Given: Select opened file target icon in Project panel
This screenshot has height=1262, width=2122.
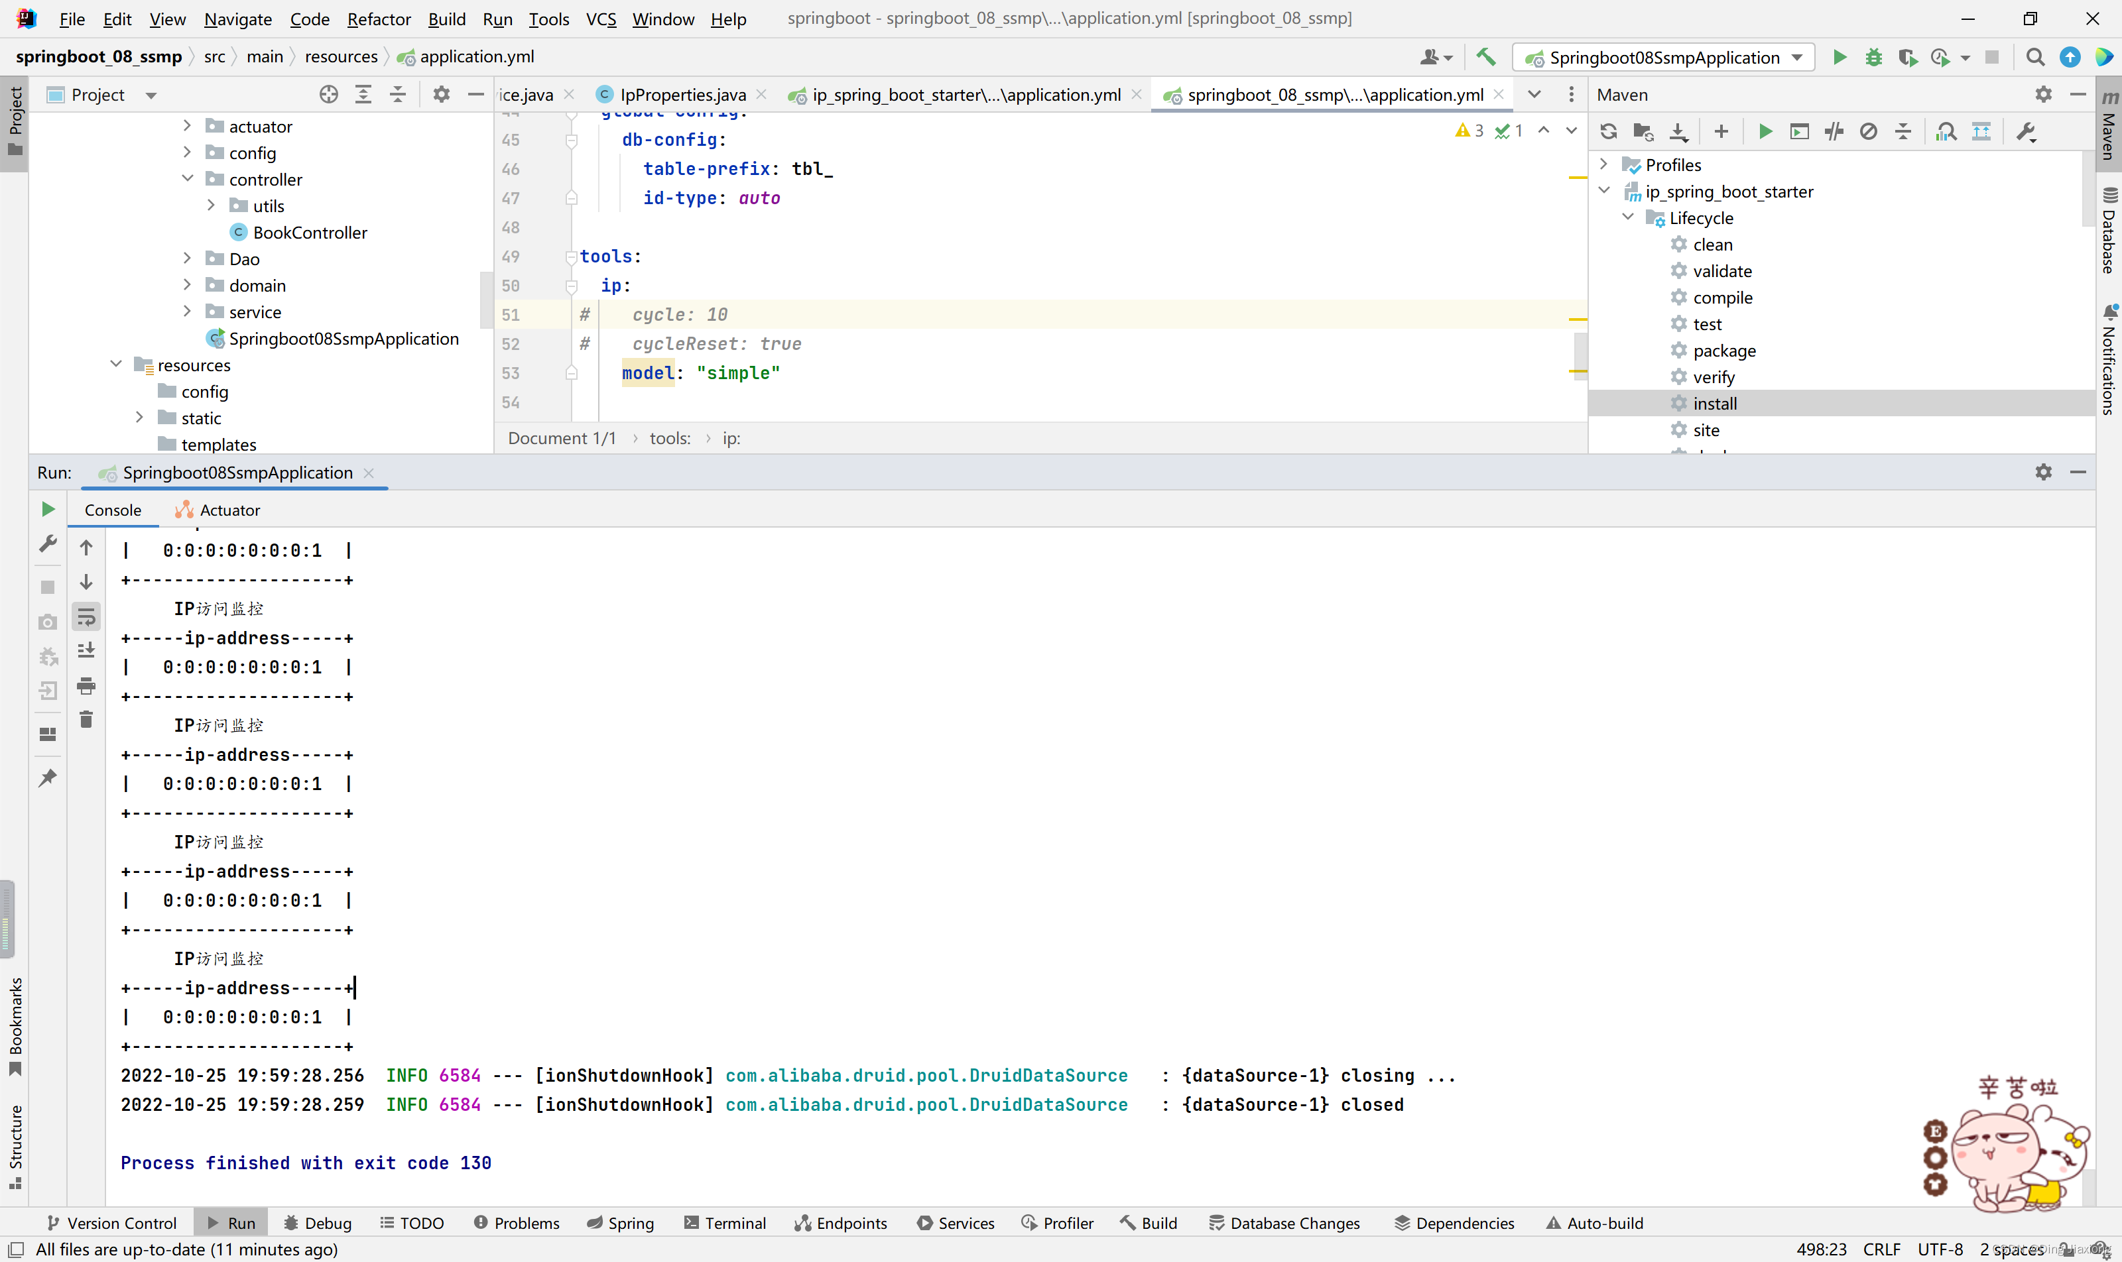Looking at the screenshot, I should coord(328,94).
